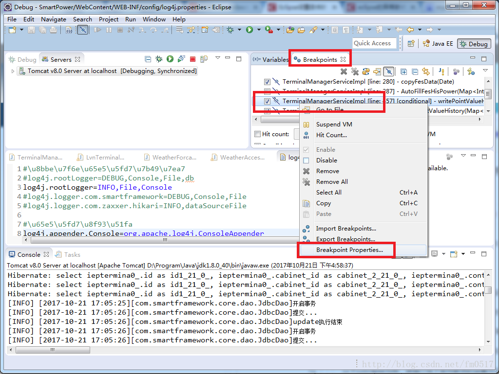The image size is (499, 374).
Task: Click the Open Console icon in Console toolbar
Action: point(454,254)
